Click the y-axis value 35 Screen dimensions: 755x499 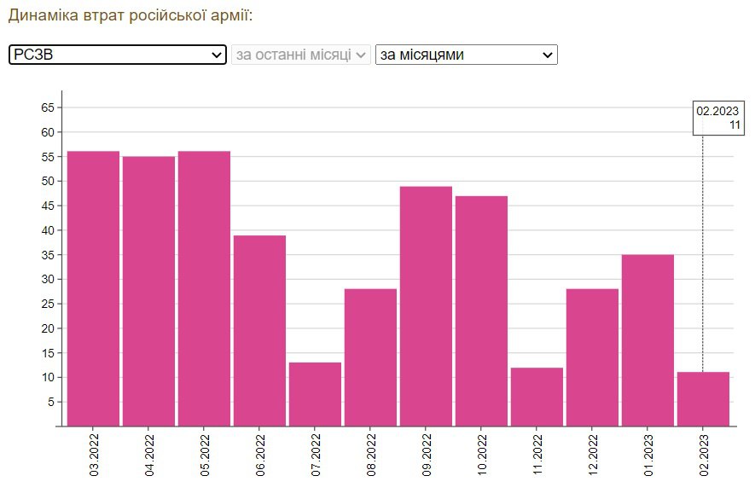point(48,255)
